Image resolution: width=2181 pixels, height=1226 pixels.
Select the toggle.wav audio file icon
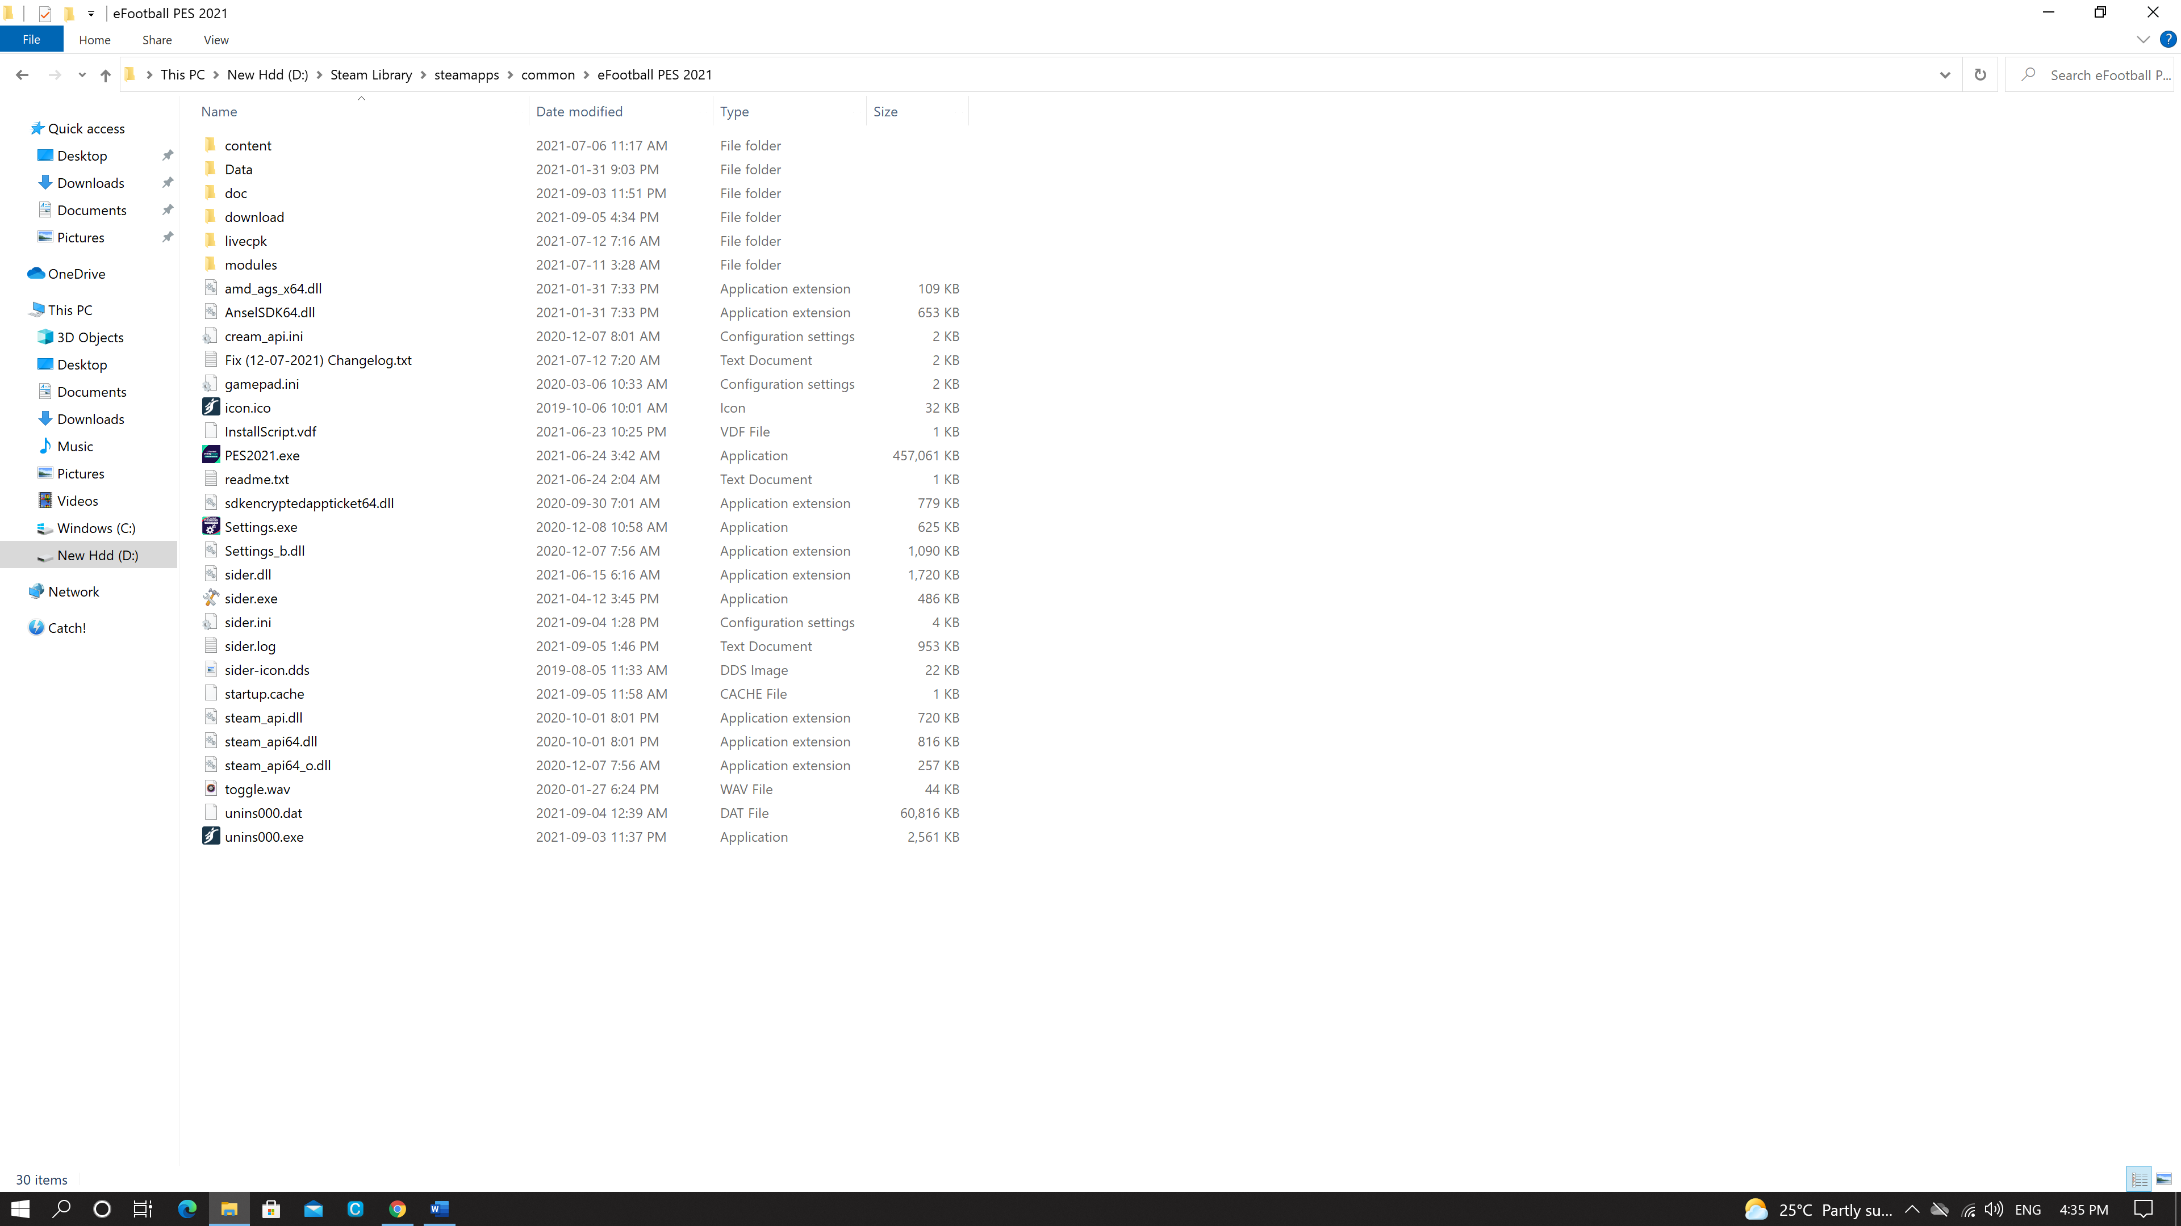point(211,788)
